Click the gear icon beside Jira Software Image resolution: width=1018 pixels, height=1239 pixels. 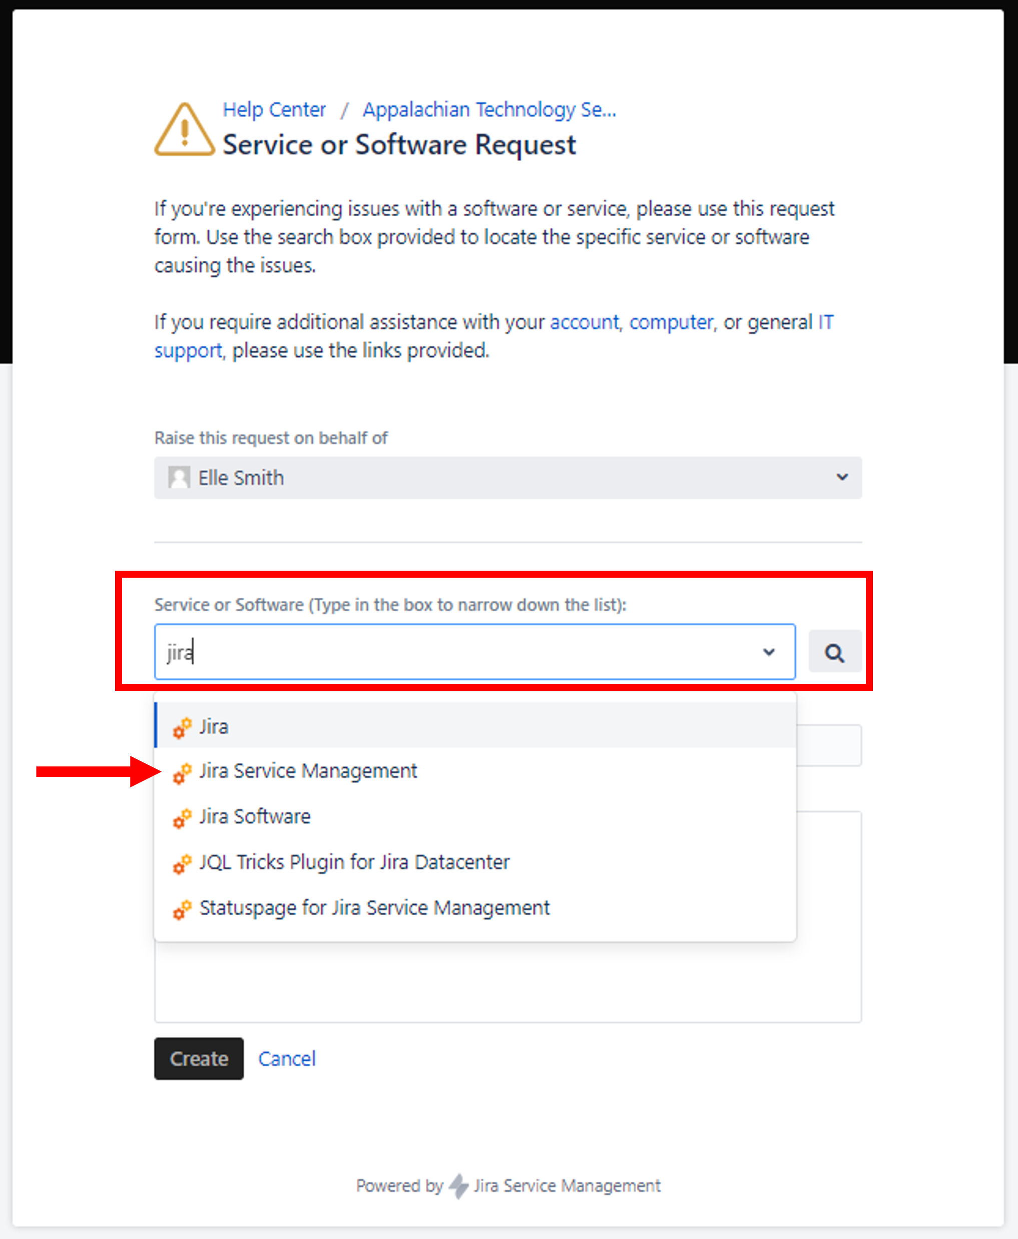(x=182, y=818)
